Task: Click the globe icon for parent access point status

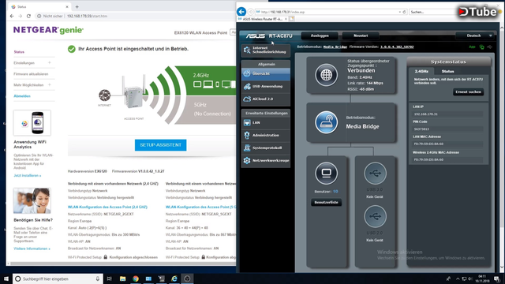Action: [326, 75]
